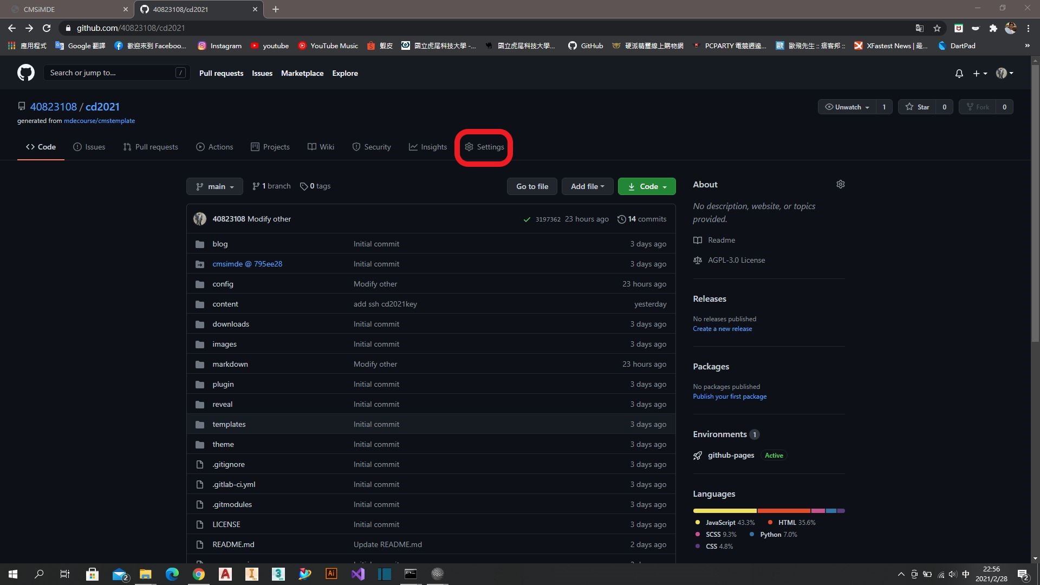Image resolution: width=1040 pixels, height=585 pixels.
Task: Switch to the Wiki tab
Action: click(321, 147)
